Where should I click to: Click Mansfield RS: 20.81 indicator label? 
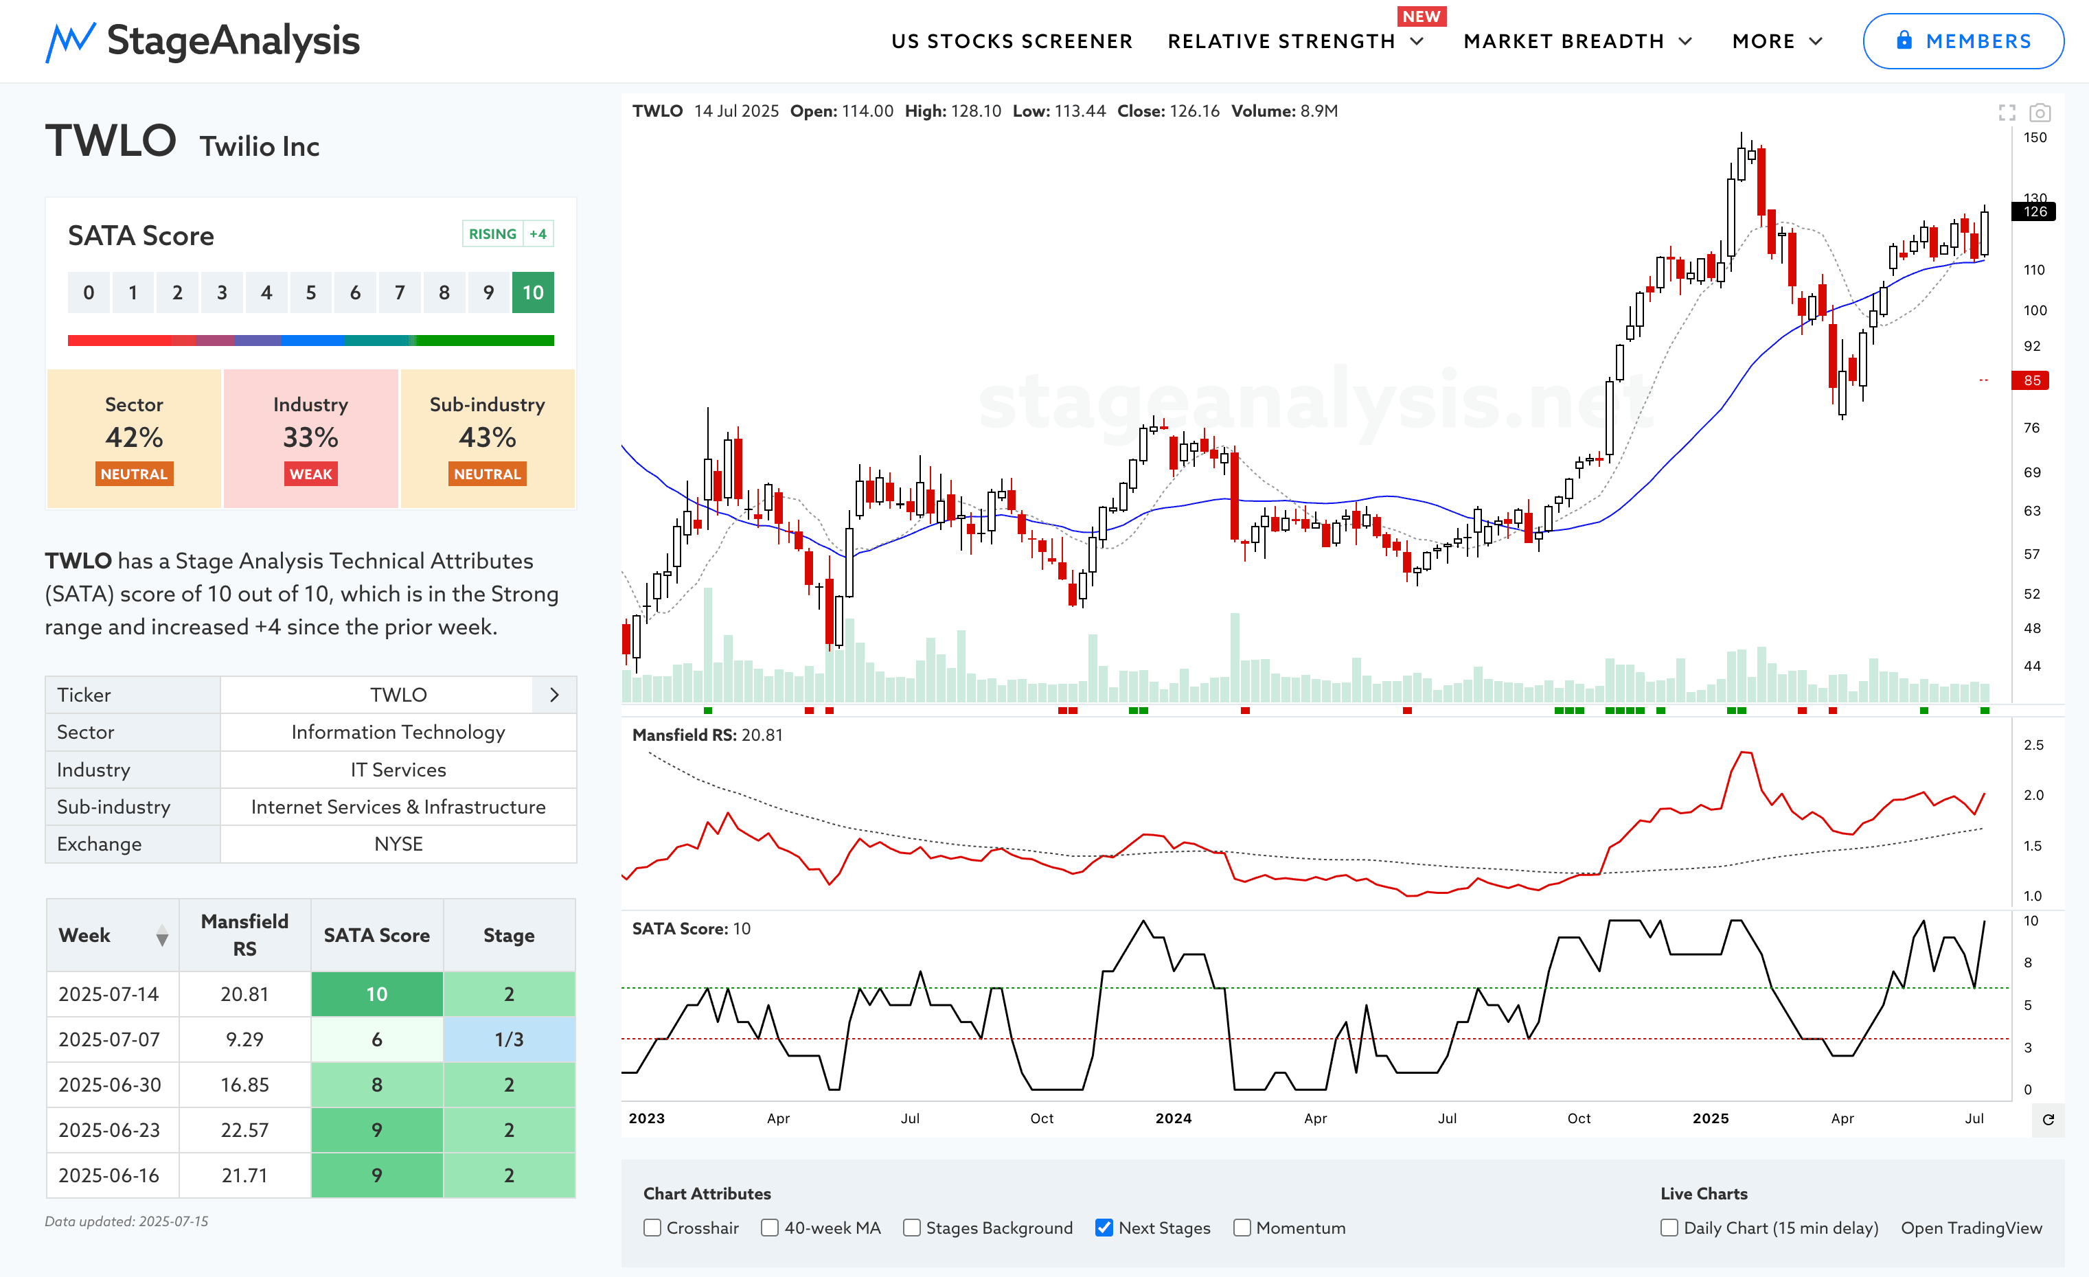707,735
